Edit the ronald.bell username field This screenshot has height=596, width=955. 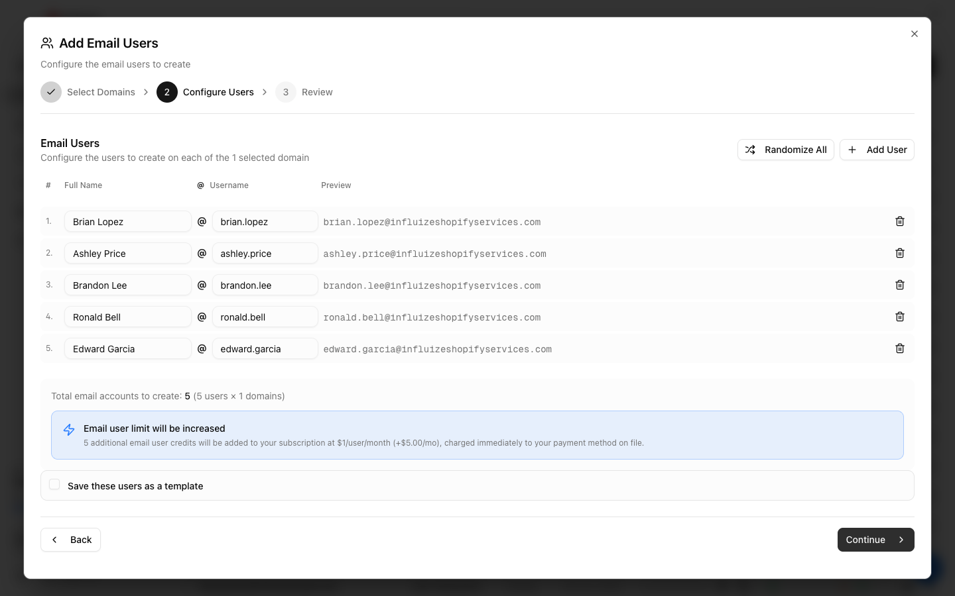[265, 317]
